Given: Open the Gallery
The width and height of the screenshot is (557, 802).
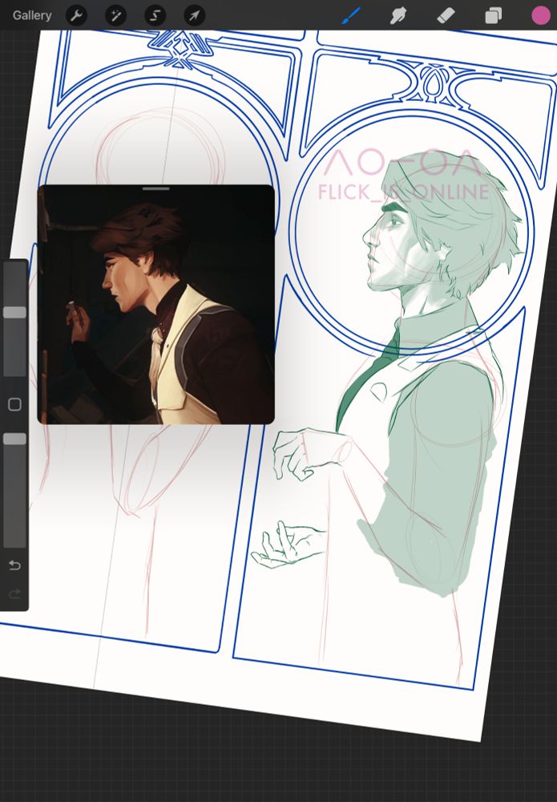Looking at the screenshot, I should point(32,15).
